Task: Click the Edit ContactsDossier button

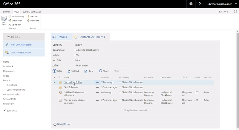Action: [x=22, y=45]
